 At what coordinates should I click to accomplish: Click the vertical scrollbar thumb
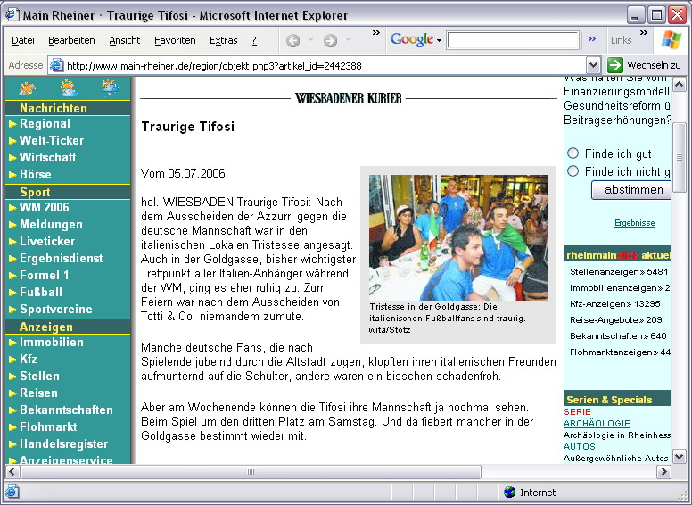[x=680, y=157]
